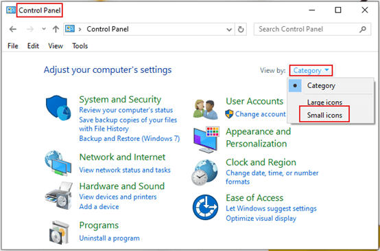Open View network status and tasks link
380x251 pixels.
pos(125,170)
